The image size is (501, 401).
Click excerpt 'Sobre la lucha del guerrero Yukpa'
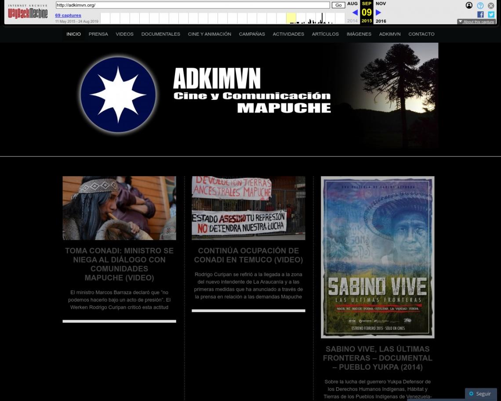click(378, 389)
